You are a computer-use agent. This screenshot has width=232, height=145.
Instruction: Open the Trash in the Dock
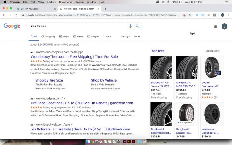point(144,142)
